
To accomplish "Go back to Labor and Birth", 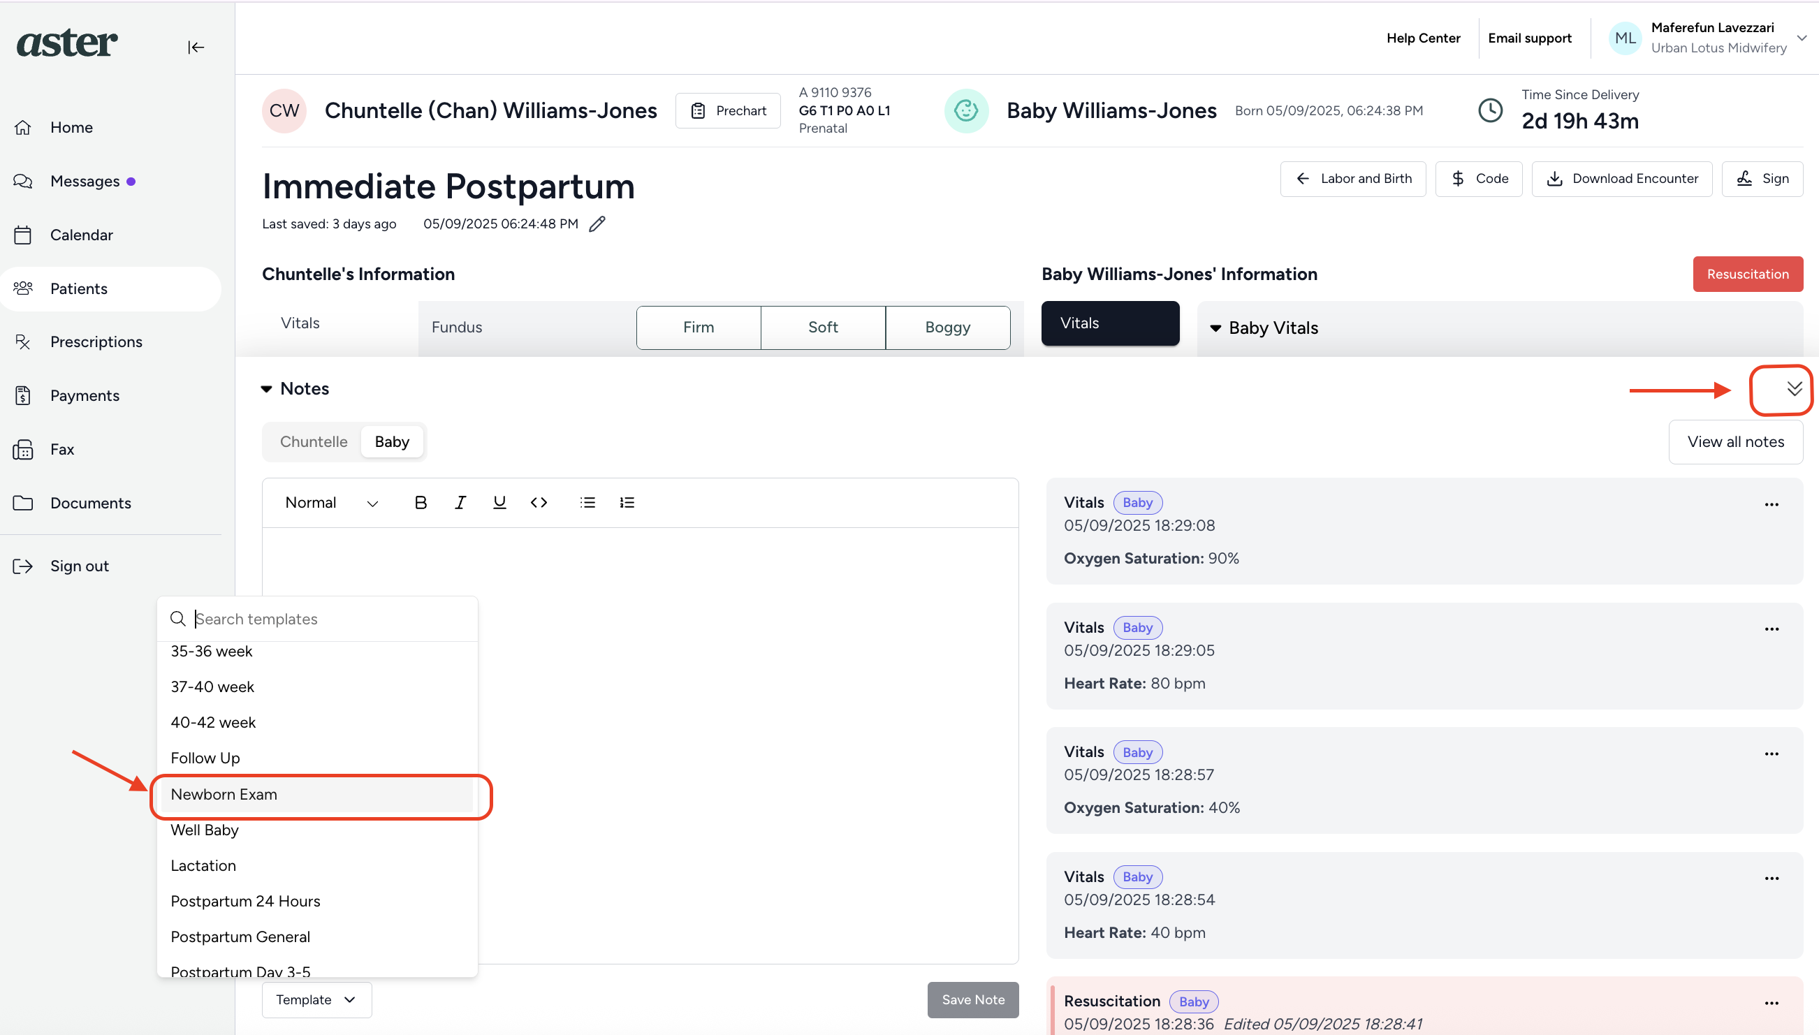I will point(1352,178).
